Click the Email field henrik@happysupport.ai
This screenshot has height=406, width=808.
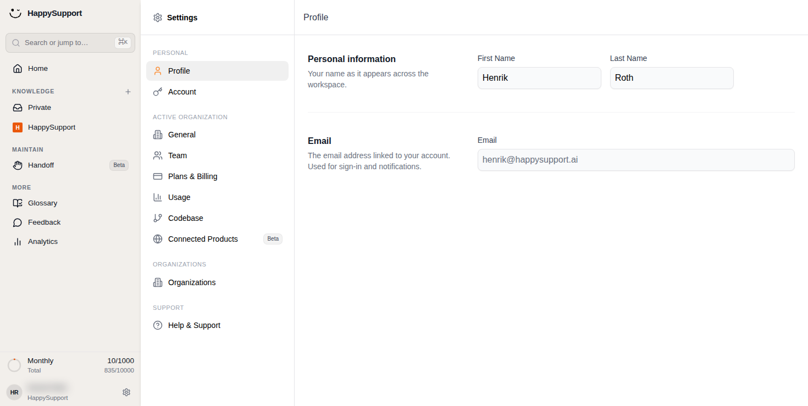click(636, 160)
